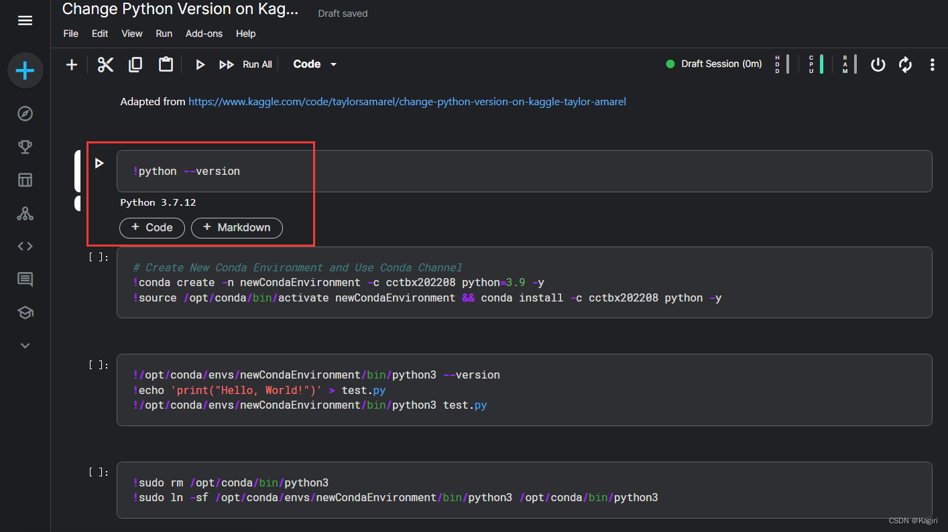The image size is (948, 532).
Task: Open the taylorsamarel Kaggle notebook link
Action: (407, 102)
